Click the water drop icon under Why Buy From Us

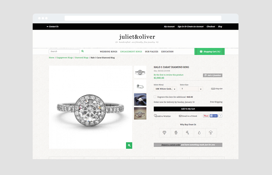199,133
